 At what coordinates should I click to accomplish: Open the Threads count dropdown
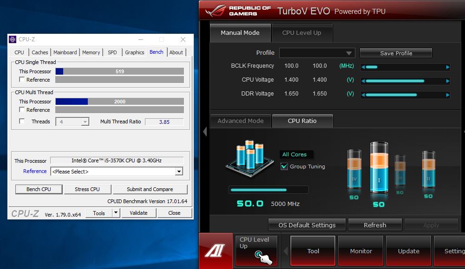point(85,122)
